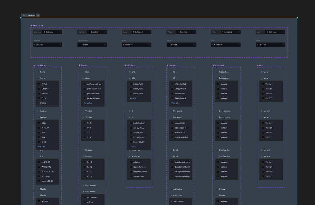Open the dropdown under the Page label
Screen dimensions: 315x205
pyautogui.click(x=181, y=45)
